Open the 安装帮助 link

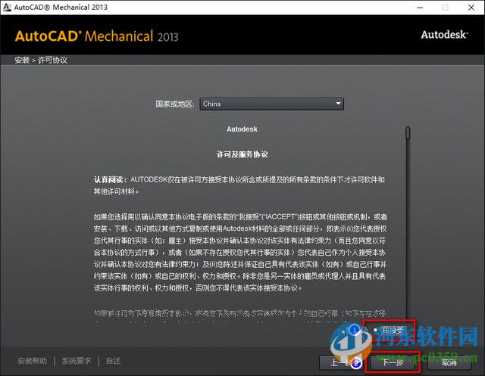pyautogui.click(x=32, y=361)
